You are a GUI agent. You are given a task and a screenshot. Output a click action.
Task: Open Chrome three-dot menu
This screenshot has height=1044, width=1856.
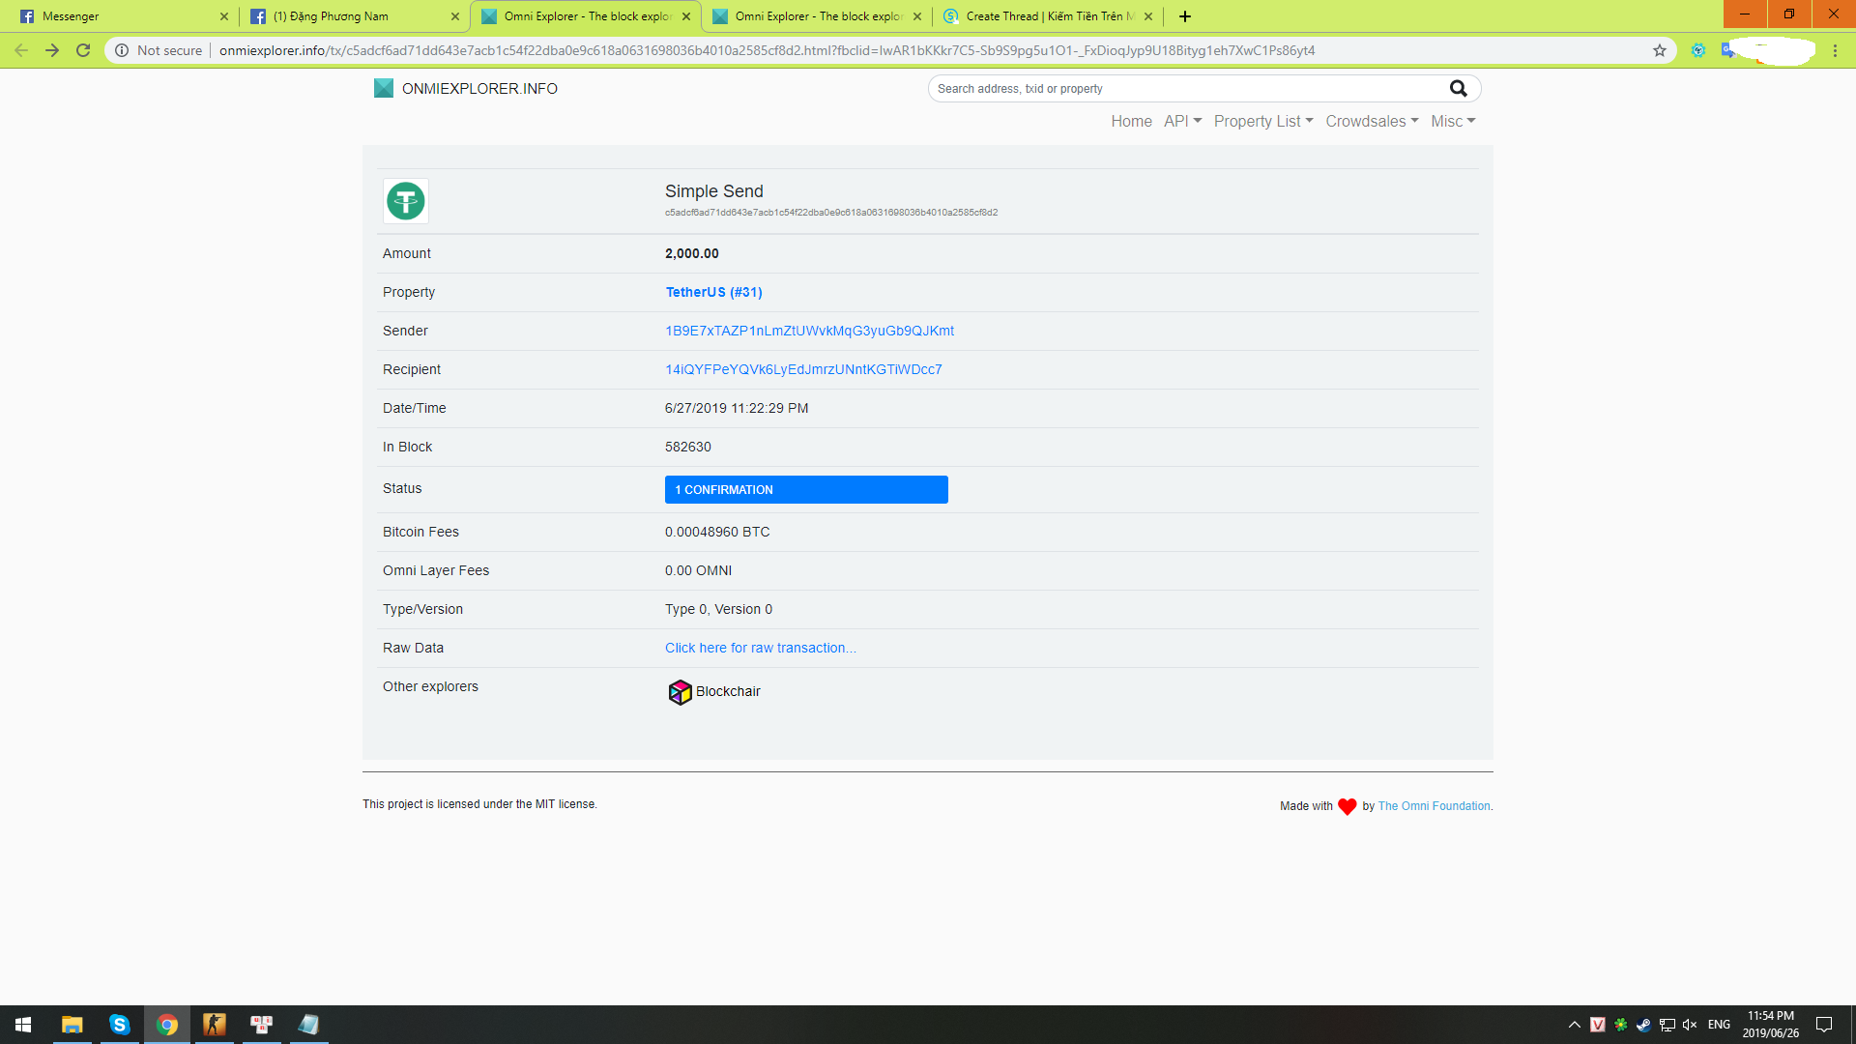(x=1835, y=50)
